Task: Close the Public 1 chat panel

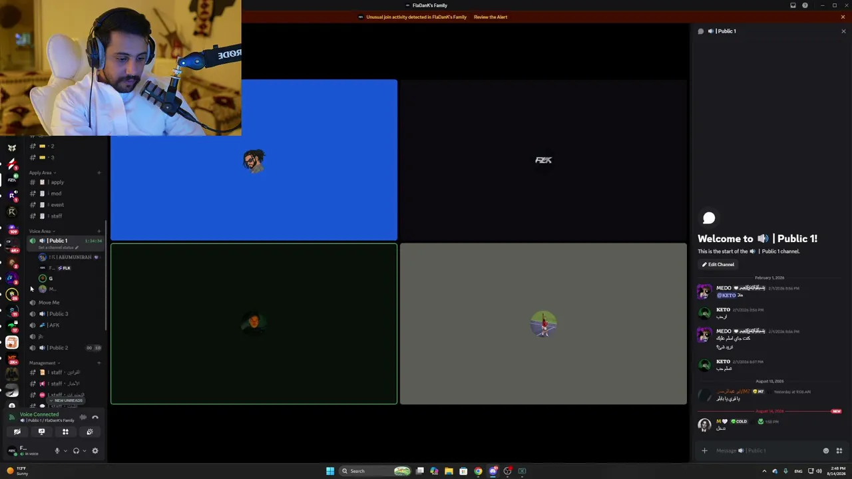Action: click(x=843, y=31)
